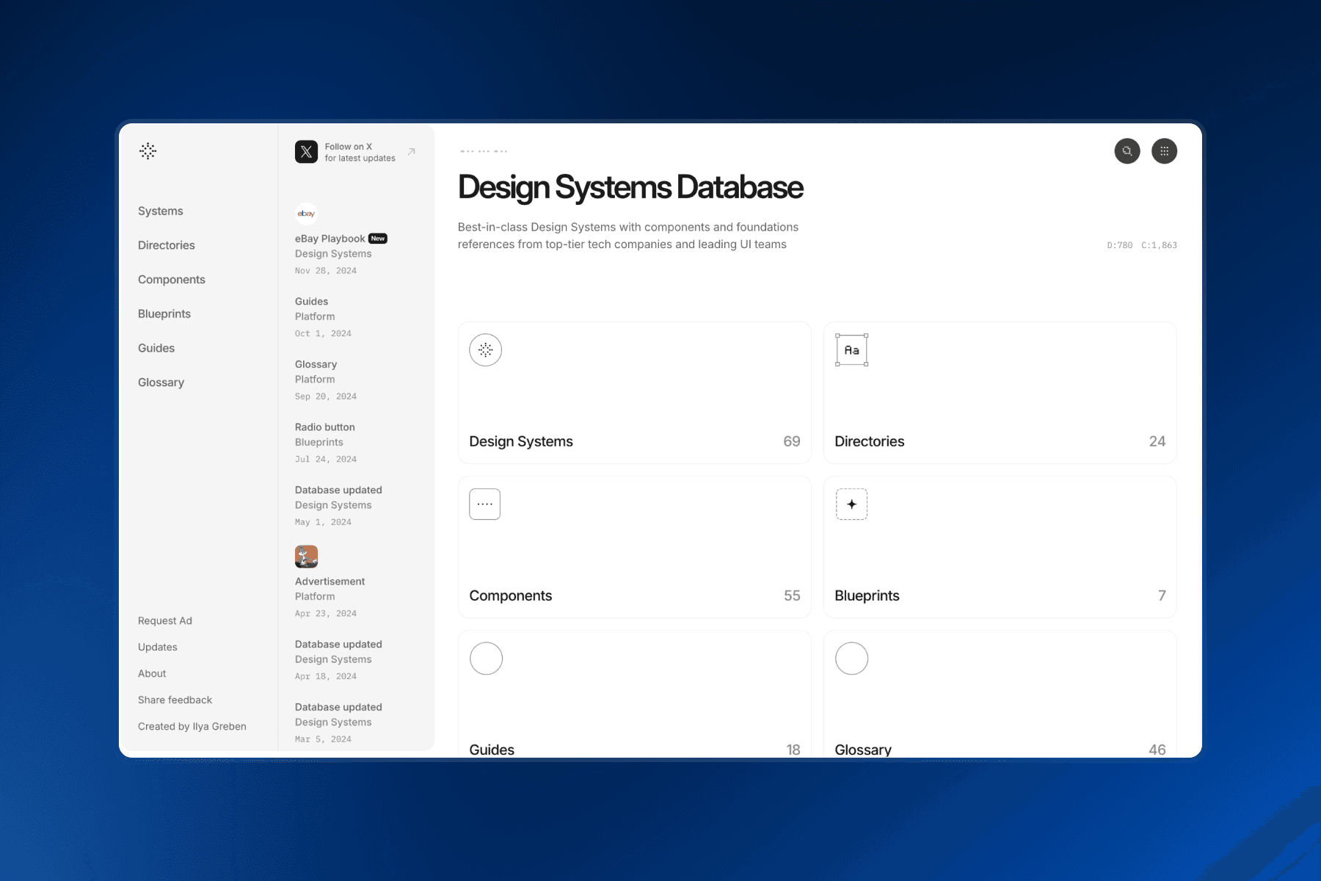The image size is (1321, 881).
Task: Click the New badge next to eBay Playbook
Action: tap(377, 238)
